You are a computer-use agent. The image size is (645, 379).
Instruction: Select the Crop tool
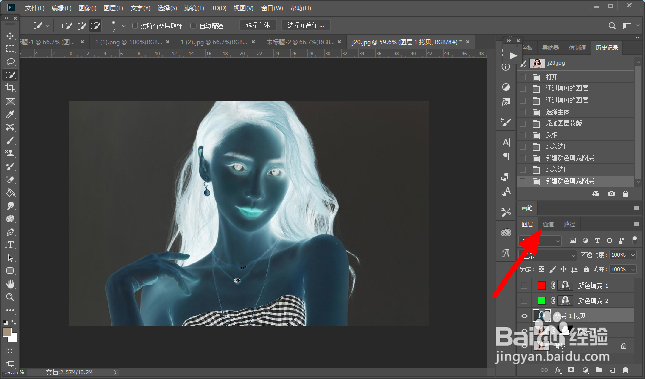point(10,88)
